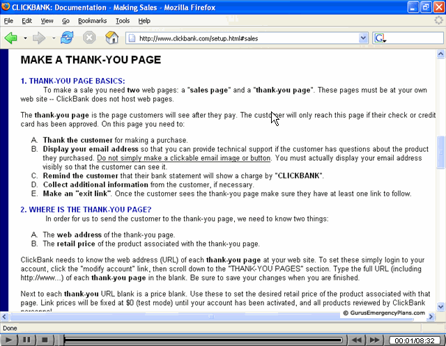Open the View menu
The width and height of the screenshot is (446, 346).
[x=47, y=21]
